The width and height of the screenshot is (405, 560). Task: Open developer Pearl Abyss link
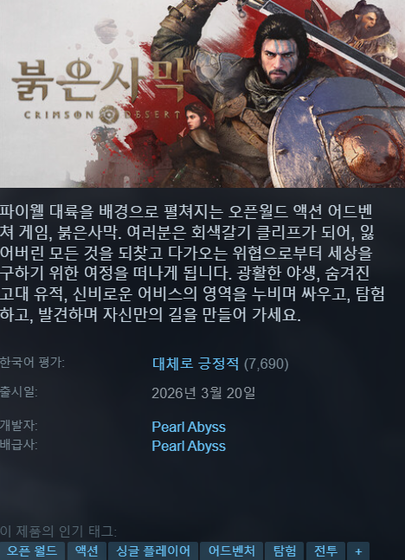189,427
